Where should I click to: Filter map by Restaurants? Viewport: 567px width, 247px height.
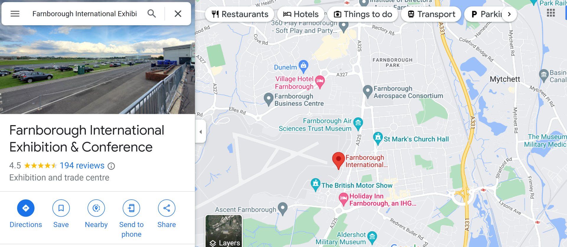240,14
